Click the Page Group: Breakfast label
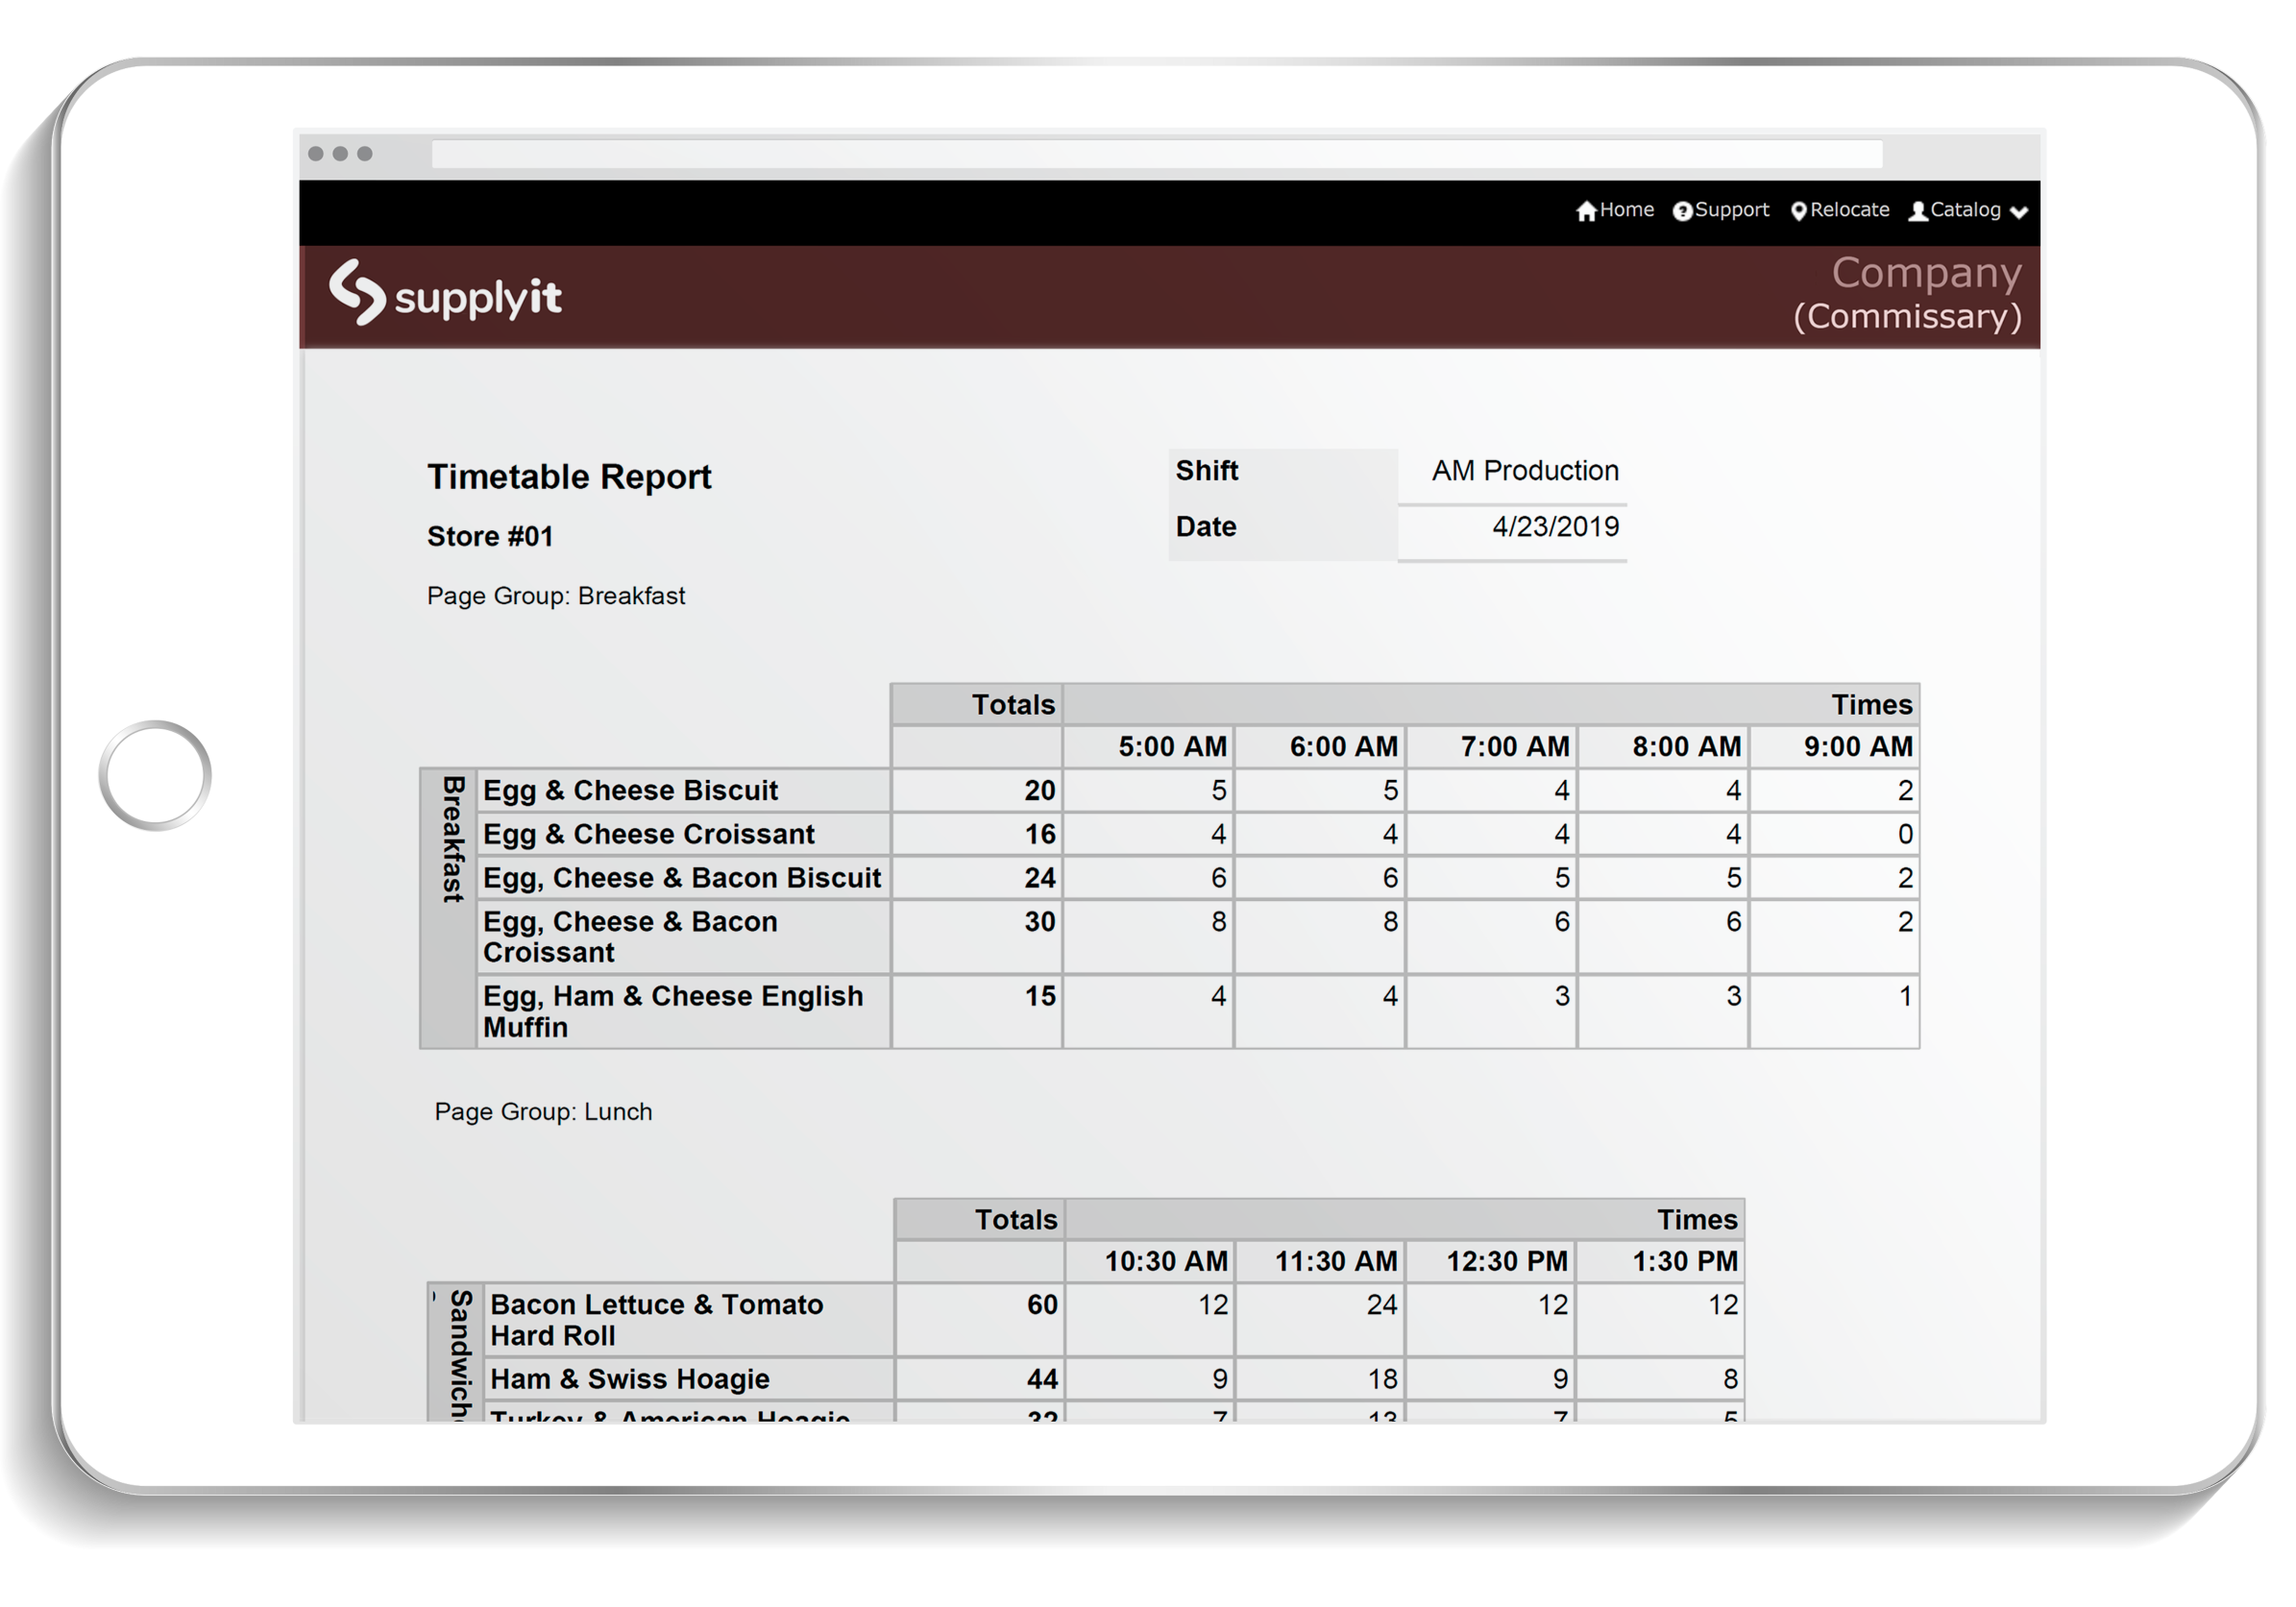Screen dimensions: 2296x1607 pos(556,595)
